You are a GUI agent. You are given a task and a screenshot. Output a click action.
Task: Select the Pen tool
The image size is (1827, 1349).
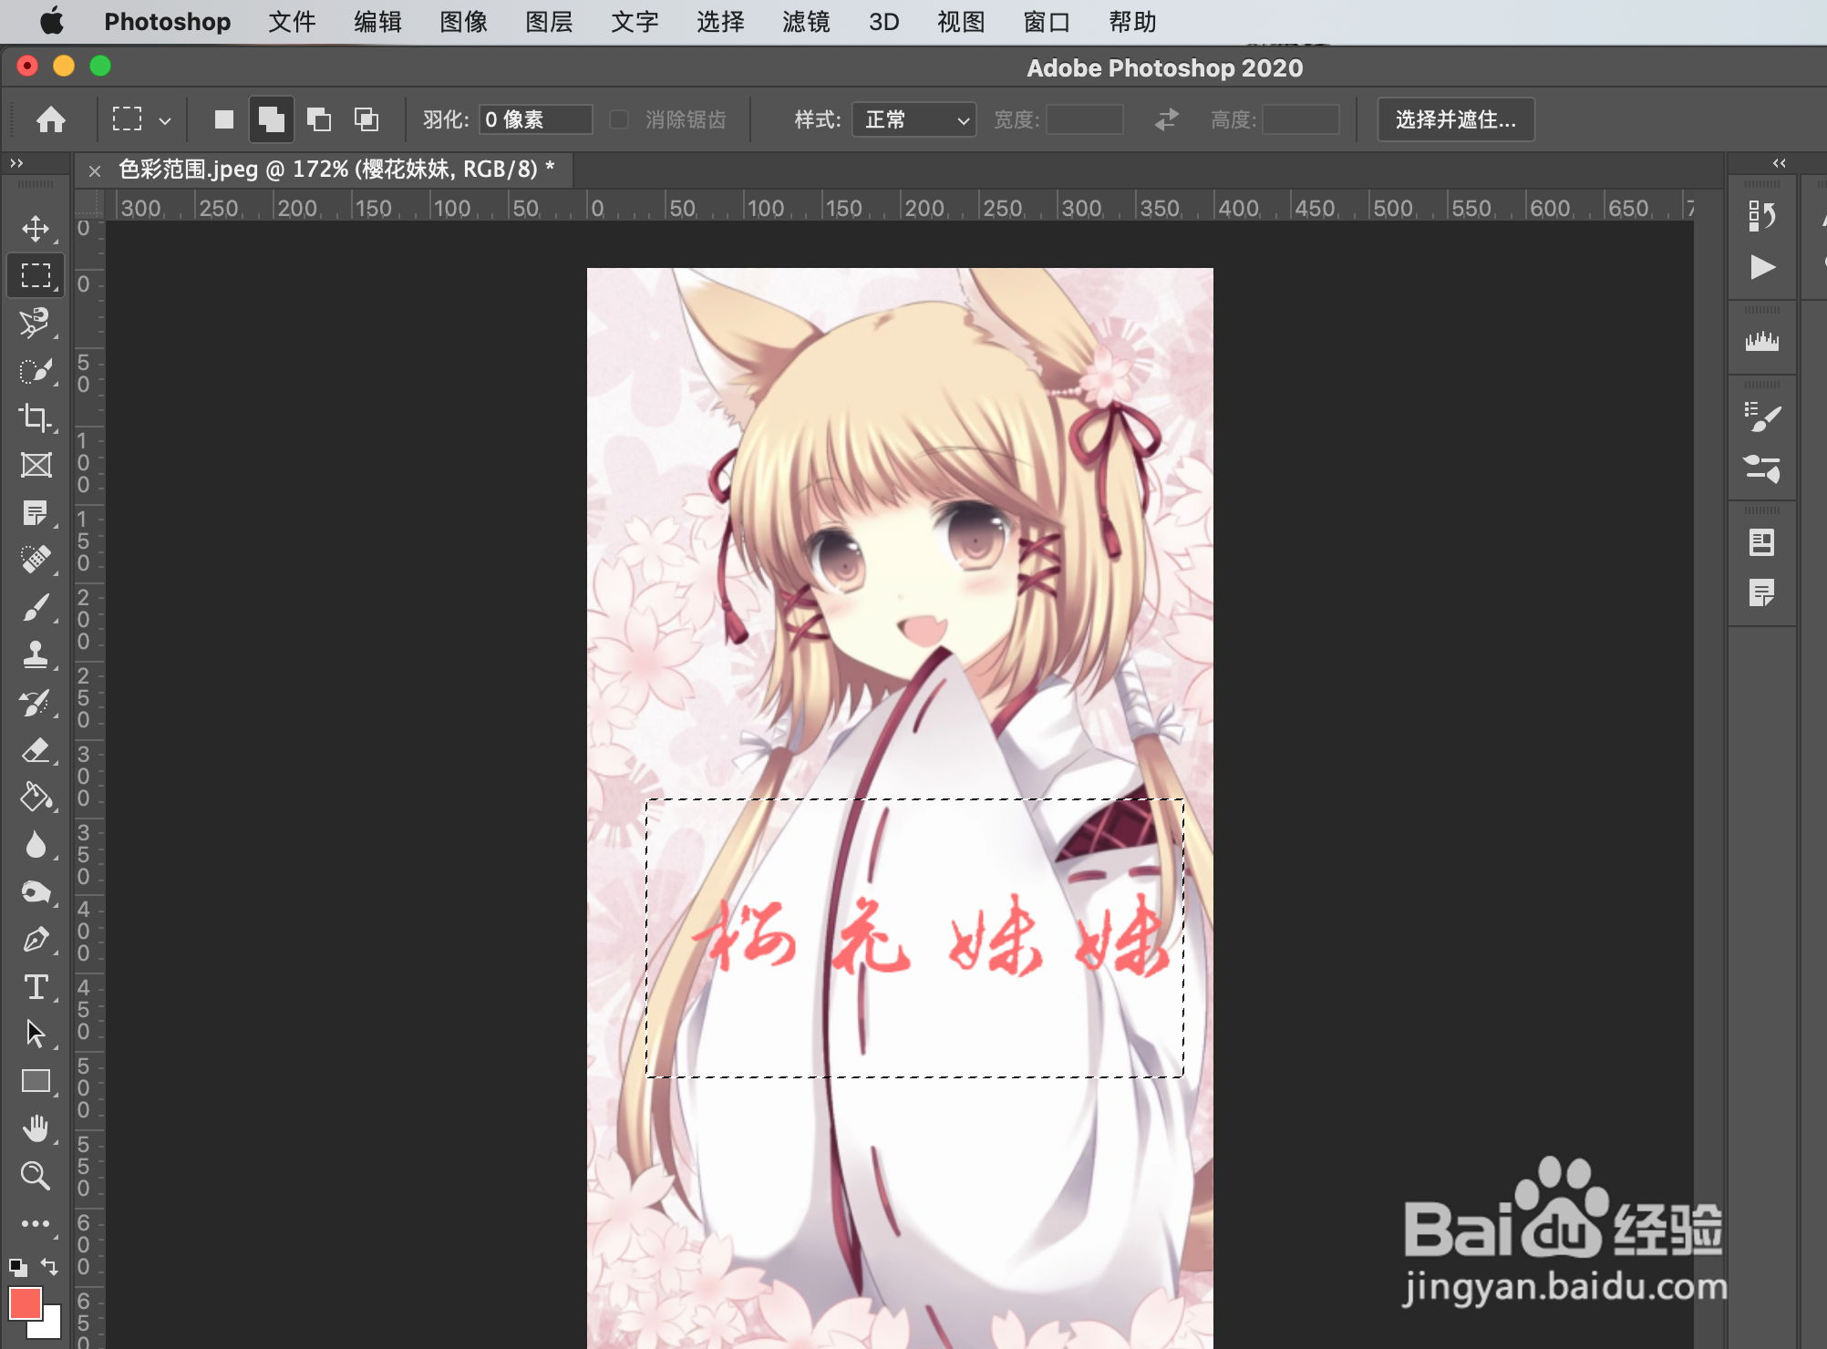(36, 939)
